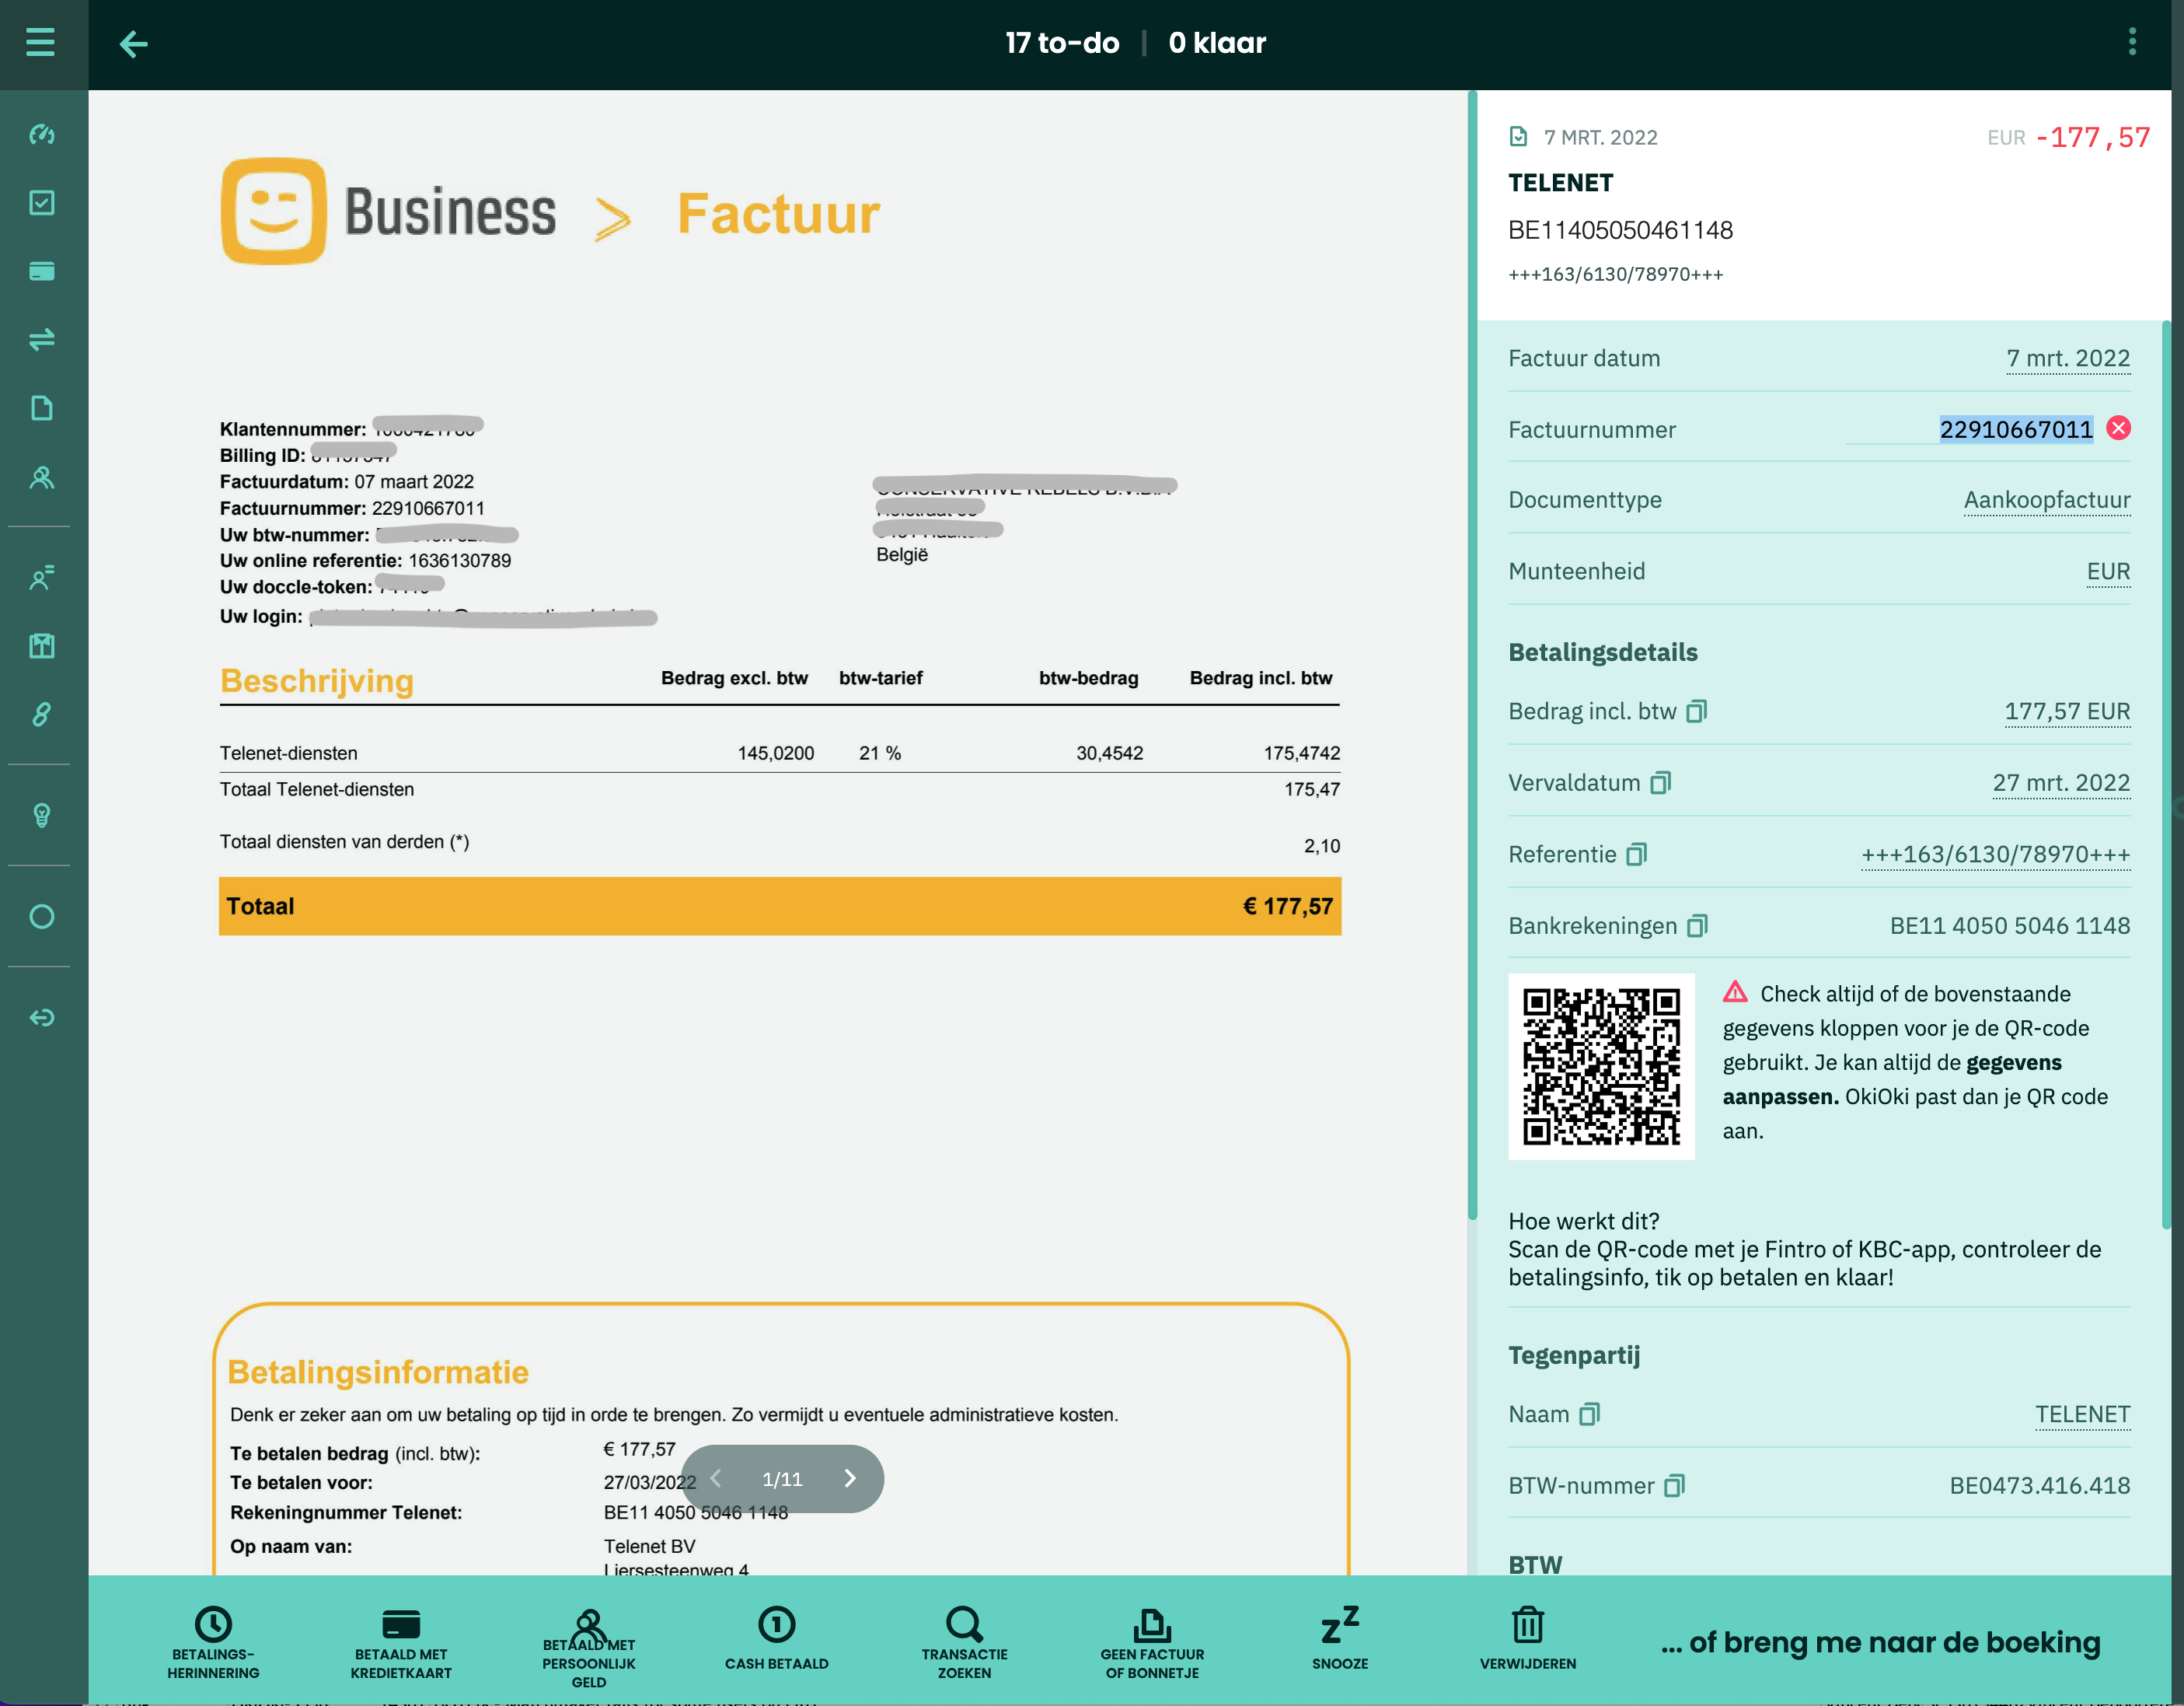Click the 'Tegenpartij' section heading
Image resolution: width=2184 pixels, height=1706 pixels.
coord(1574,1356)
